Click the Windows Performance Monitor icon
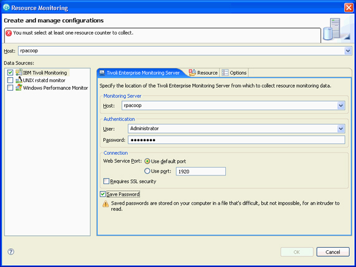Image resolution: width=356 pixels, height=267 pixels. click(x=19, y=88)
